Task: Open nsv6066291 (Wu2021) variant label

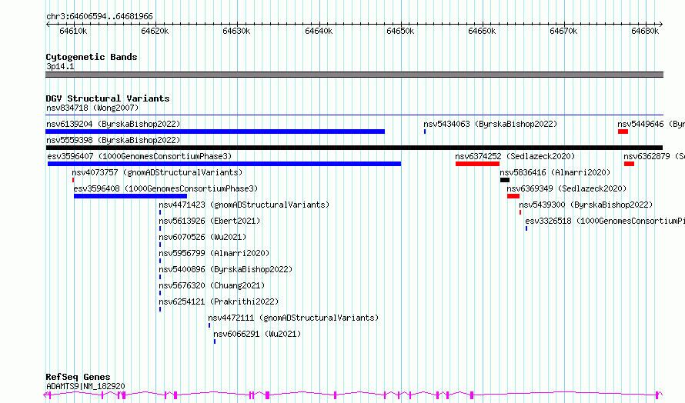Action: [x=257, y=334]
